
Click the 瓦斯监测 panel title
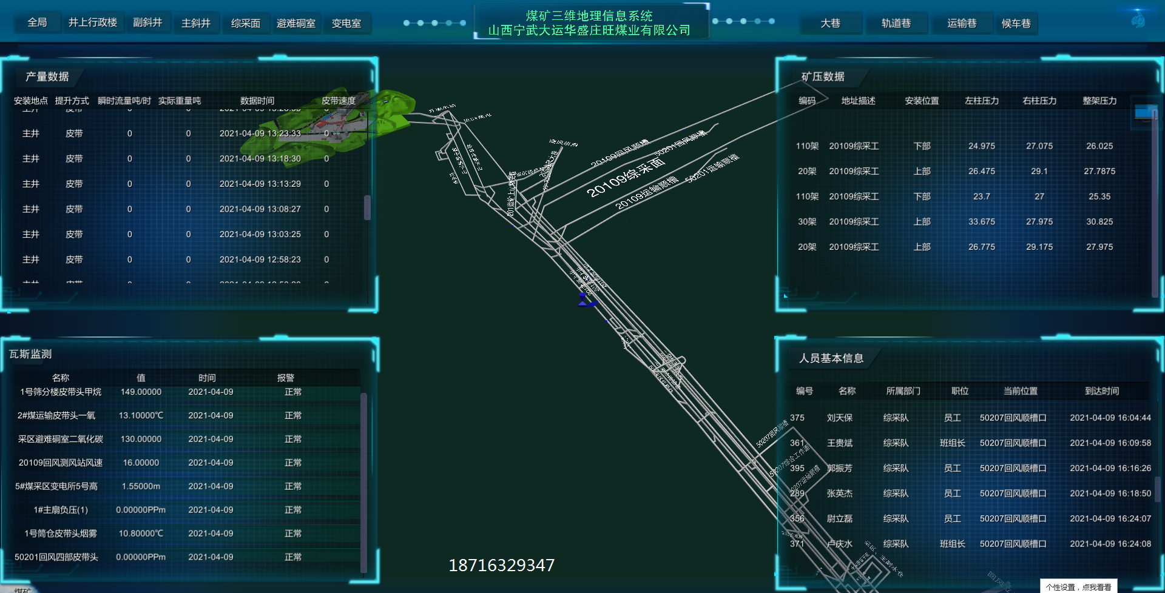tap(30, 354)
